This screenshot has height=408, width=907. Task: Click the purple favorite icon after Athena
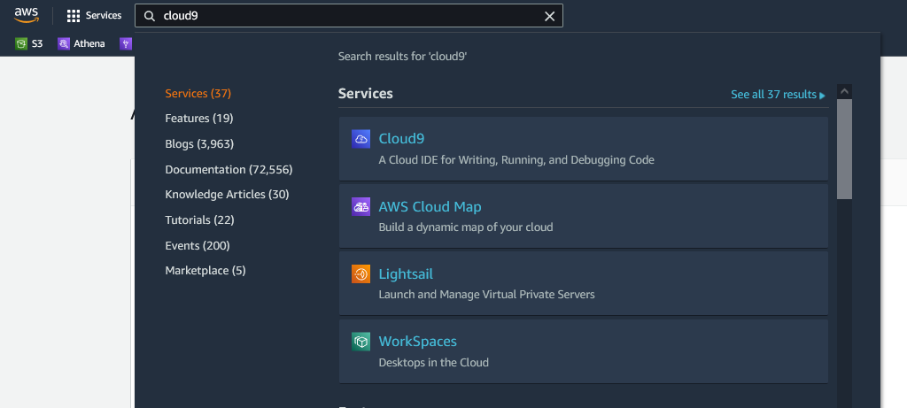click(x=126, y=43)
